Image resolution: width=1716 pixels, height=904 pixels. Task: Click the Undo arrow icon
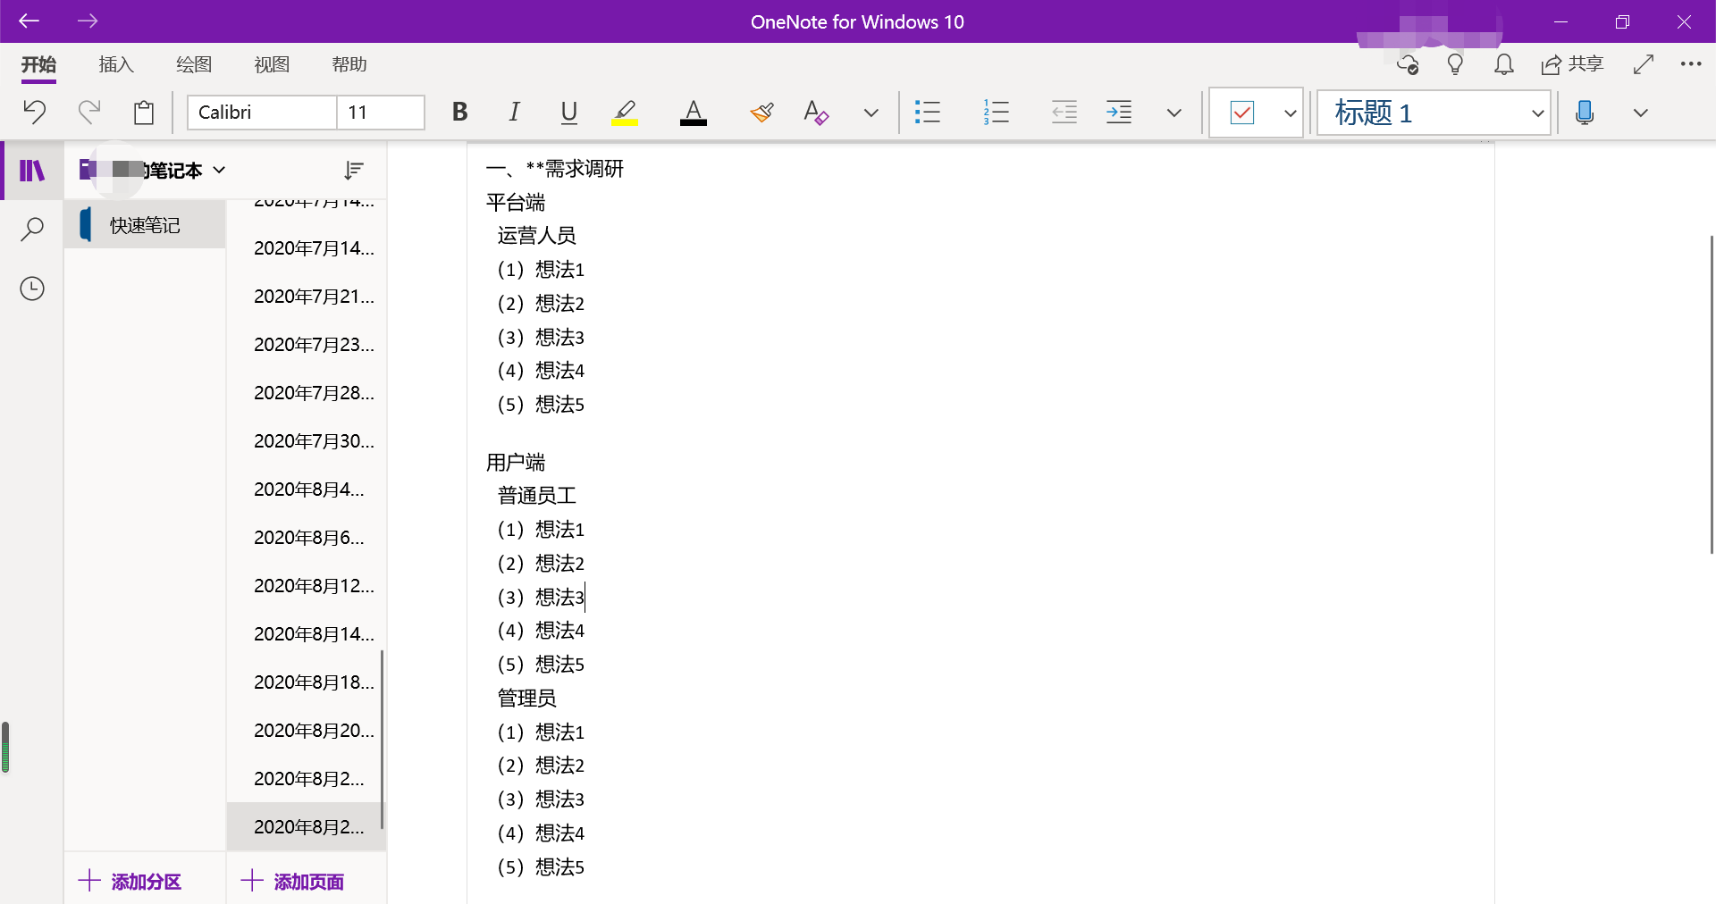coord(34,112)
